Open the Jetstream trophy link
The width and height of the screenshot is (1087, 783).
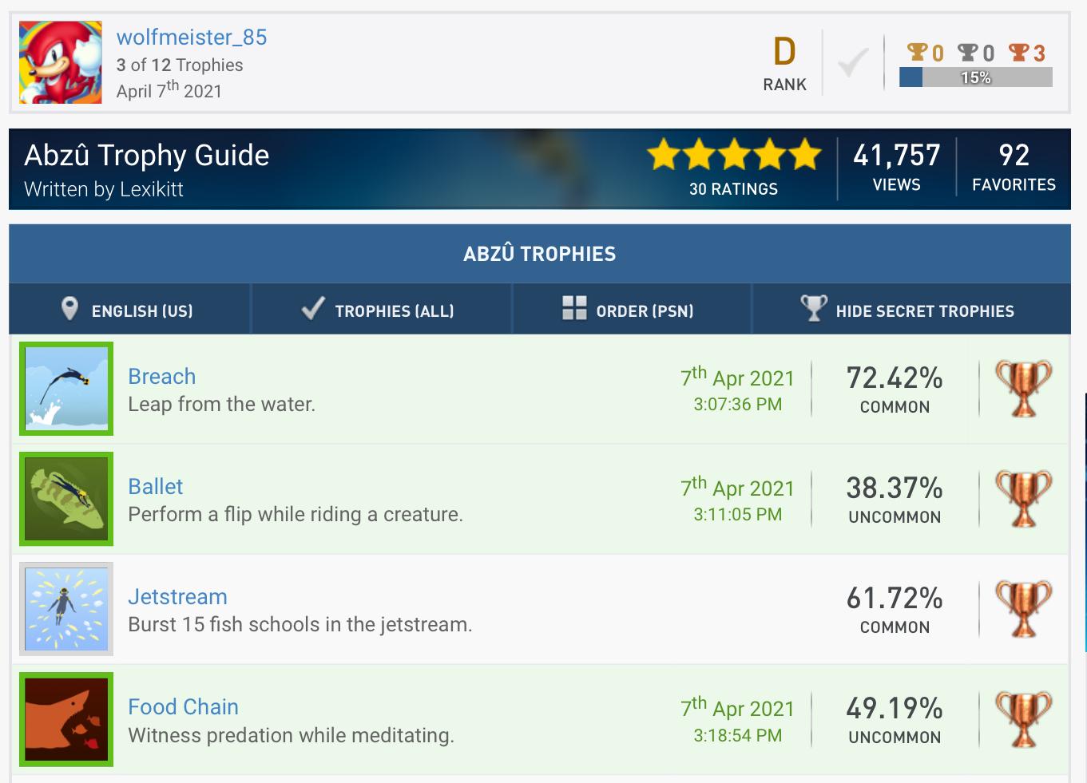[x=178, y=597]
